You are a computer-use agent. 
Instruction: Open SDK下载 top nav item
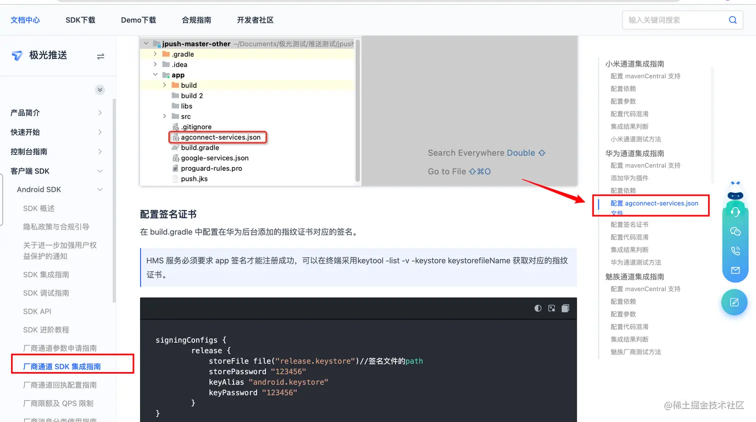(80, 20)
